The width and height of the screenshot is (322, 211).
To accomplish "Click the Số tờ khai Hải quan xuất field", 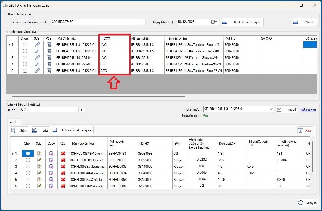I will (x=98, y=22).
